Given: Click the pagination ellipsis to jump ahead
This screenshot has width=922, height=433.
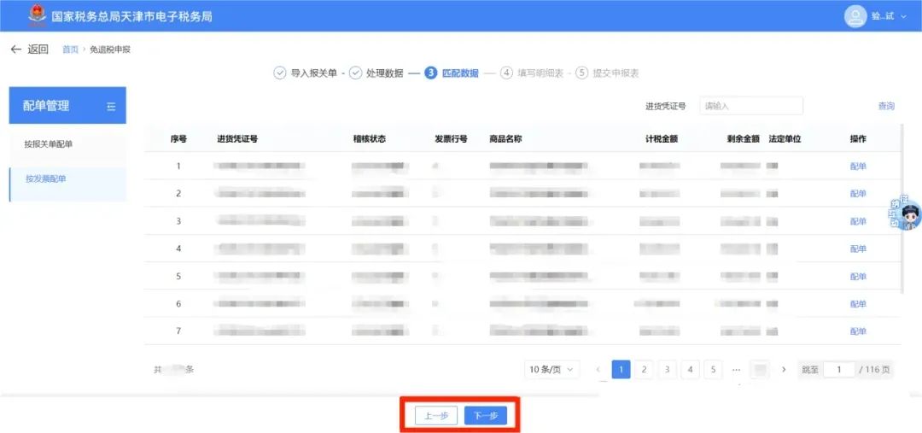Looking at the screenshot, I should pos(736,370).
